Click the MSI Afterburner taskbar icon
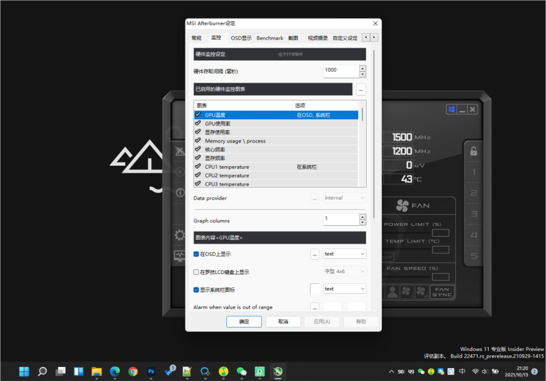Screen dimensions: 546x381 pyautogui.click(x=278, y=371)
